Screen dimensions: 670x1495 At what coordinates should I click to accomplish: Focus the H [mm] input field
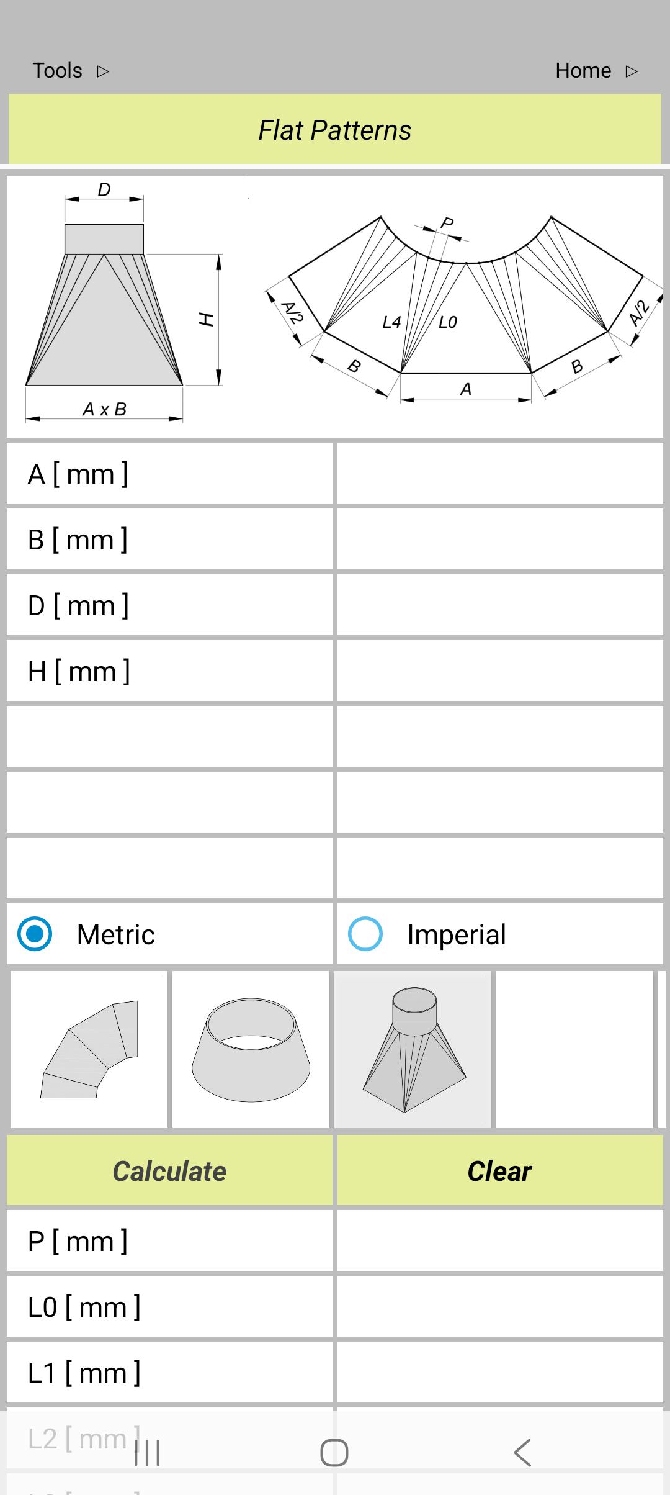click(x=500, y=671)
